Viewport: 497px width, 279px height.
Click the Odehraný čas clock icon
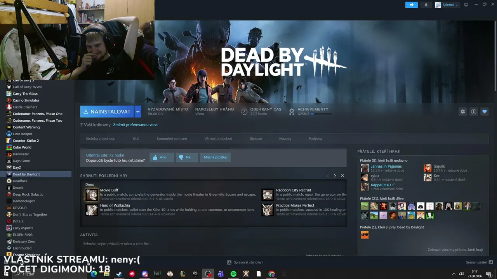244,112
